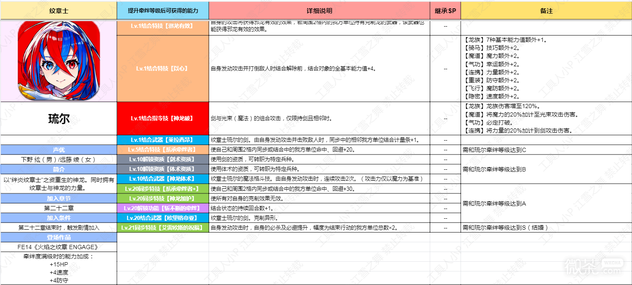Select the Lv.5结合特技【系承牵绊者】 cell
The height and width of the screenshot is (285, 632).
point(163,149)
